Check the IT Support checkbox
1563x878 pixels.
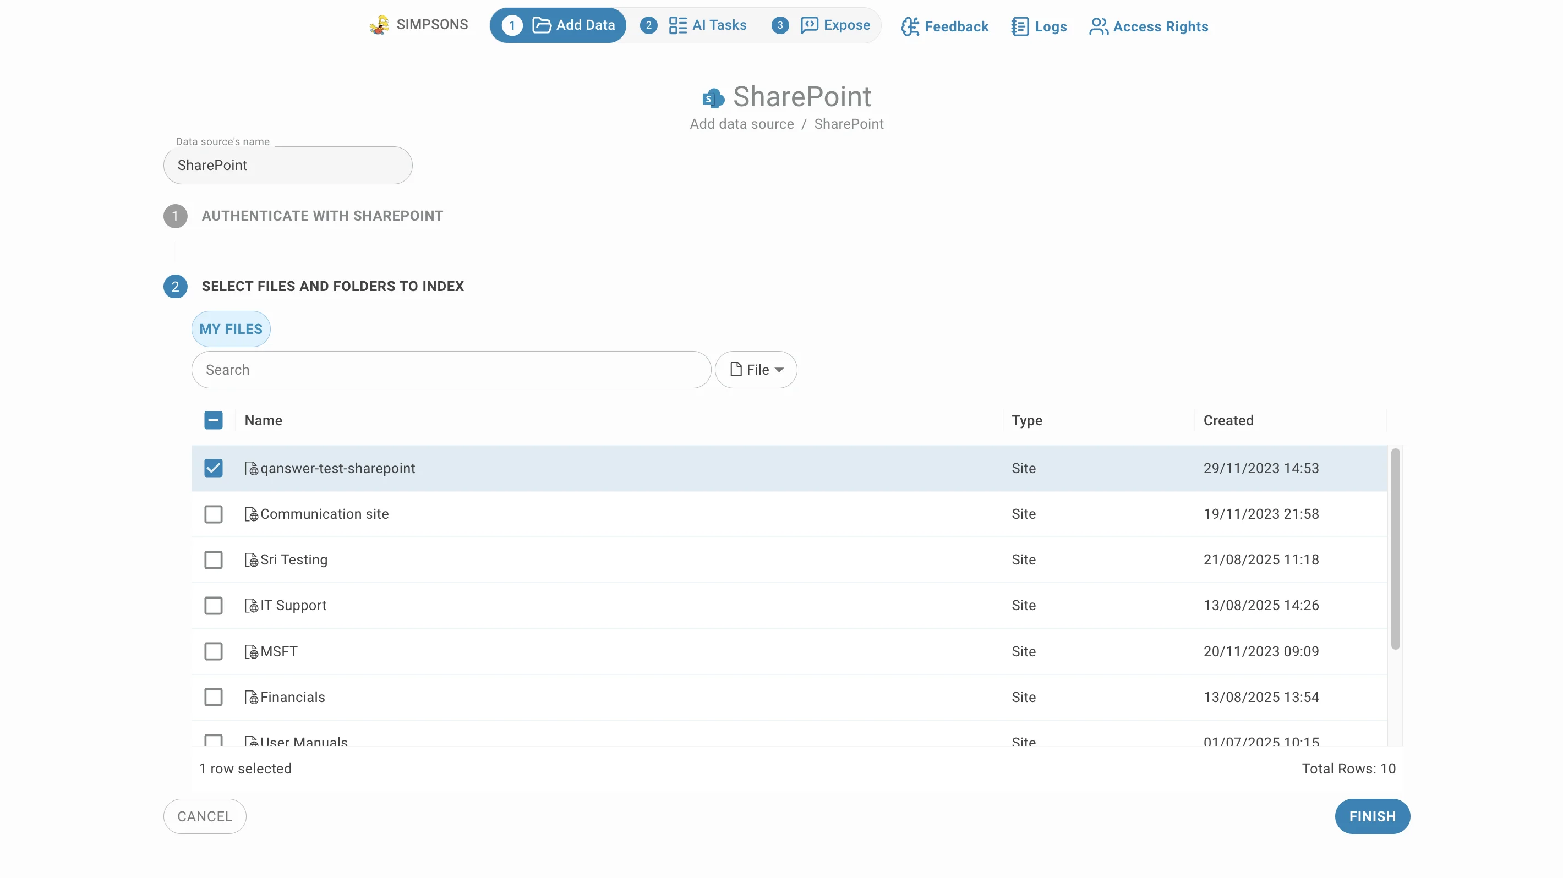(x=214, y=606)
